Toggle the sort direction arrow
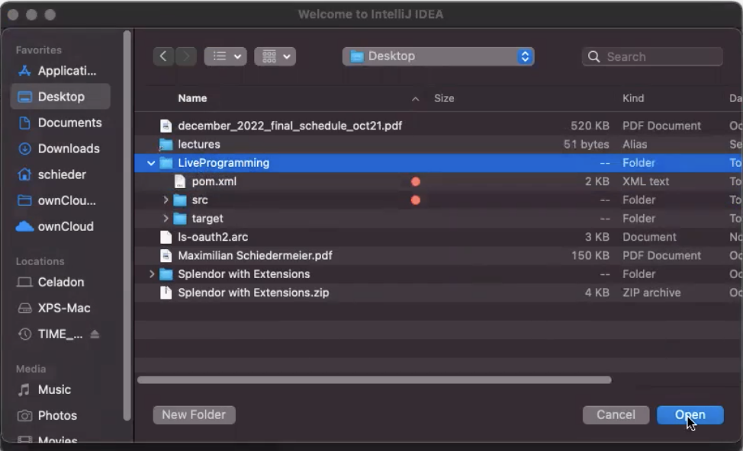The image size is (743, 451). [x=415, y=99]
